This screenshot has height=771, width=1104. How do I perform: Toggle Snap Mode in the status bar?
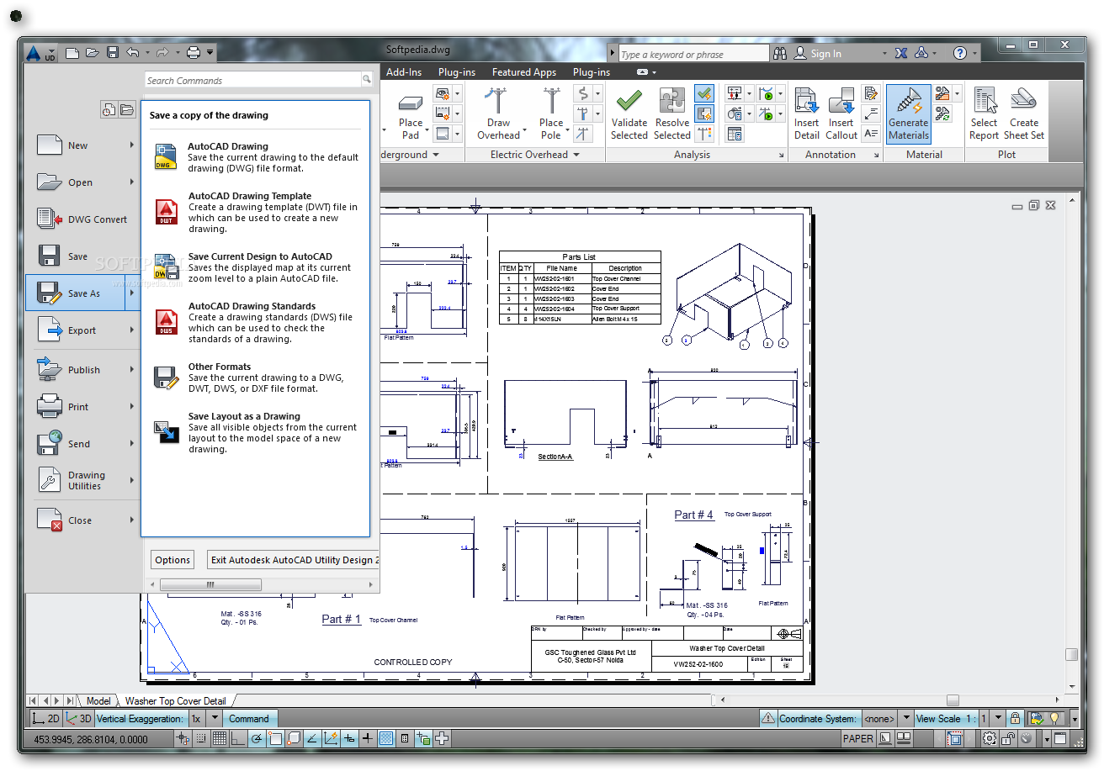coord(200,739)
